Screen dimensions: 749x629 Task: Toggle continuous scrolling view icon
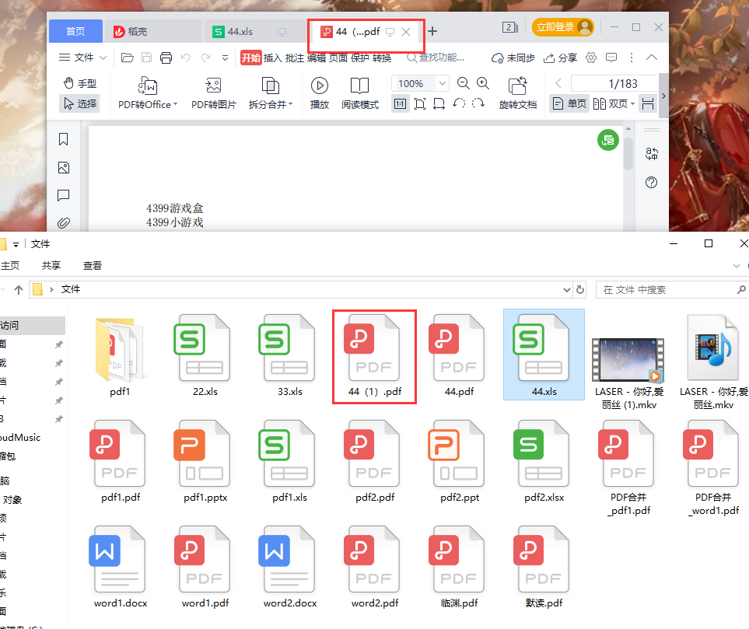pyautogui.click(x=648, y=103)
